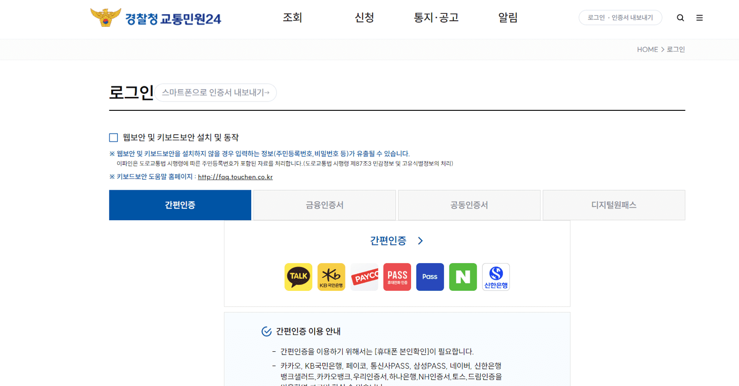Click the 로그인 breadcrumb item
Image resolution: width=739 pixels, height=386 pixels.
[676, 49]
